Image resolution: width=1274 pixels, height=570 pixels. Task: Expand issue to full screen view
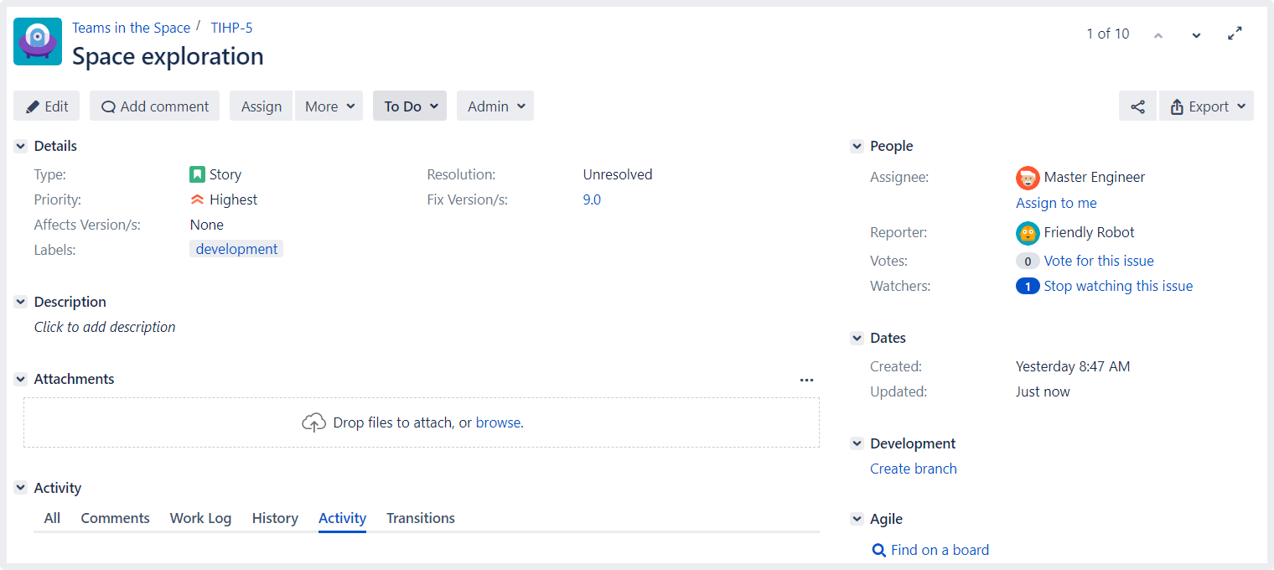(1235, 34)
